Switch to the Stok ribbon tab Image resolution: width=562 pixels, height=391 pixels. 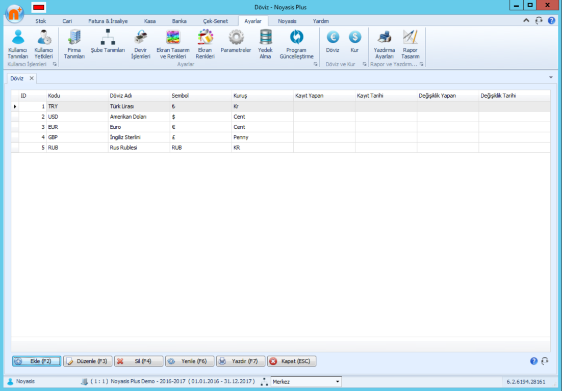tap(40, 21)
